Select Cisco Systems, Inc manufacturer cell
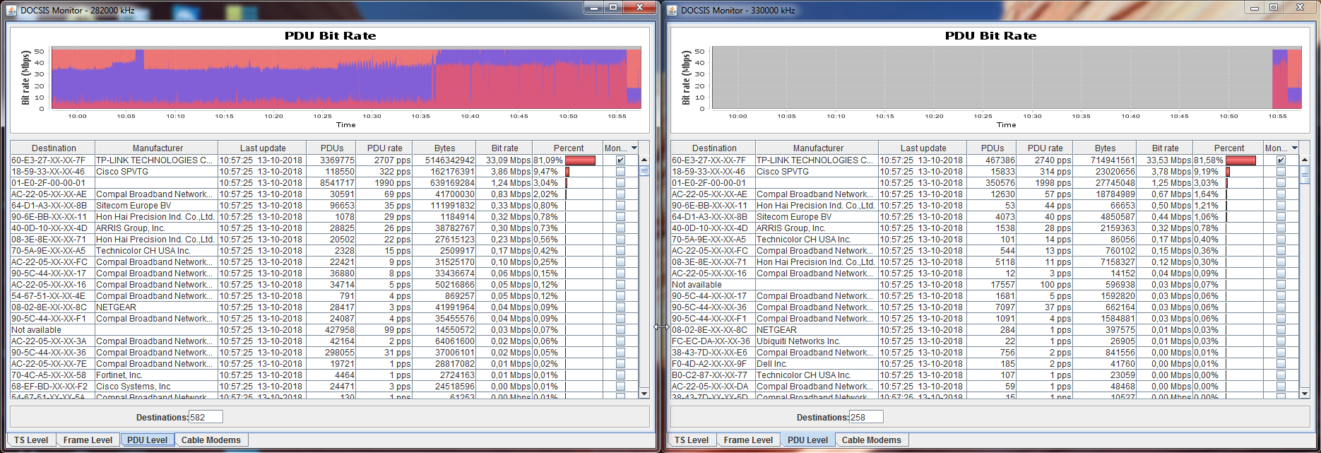1321x453 pixels. click(x=156, y=387)
